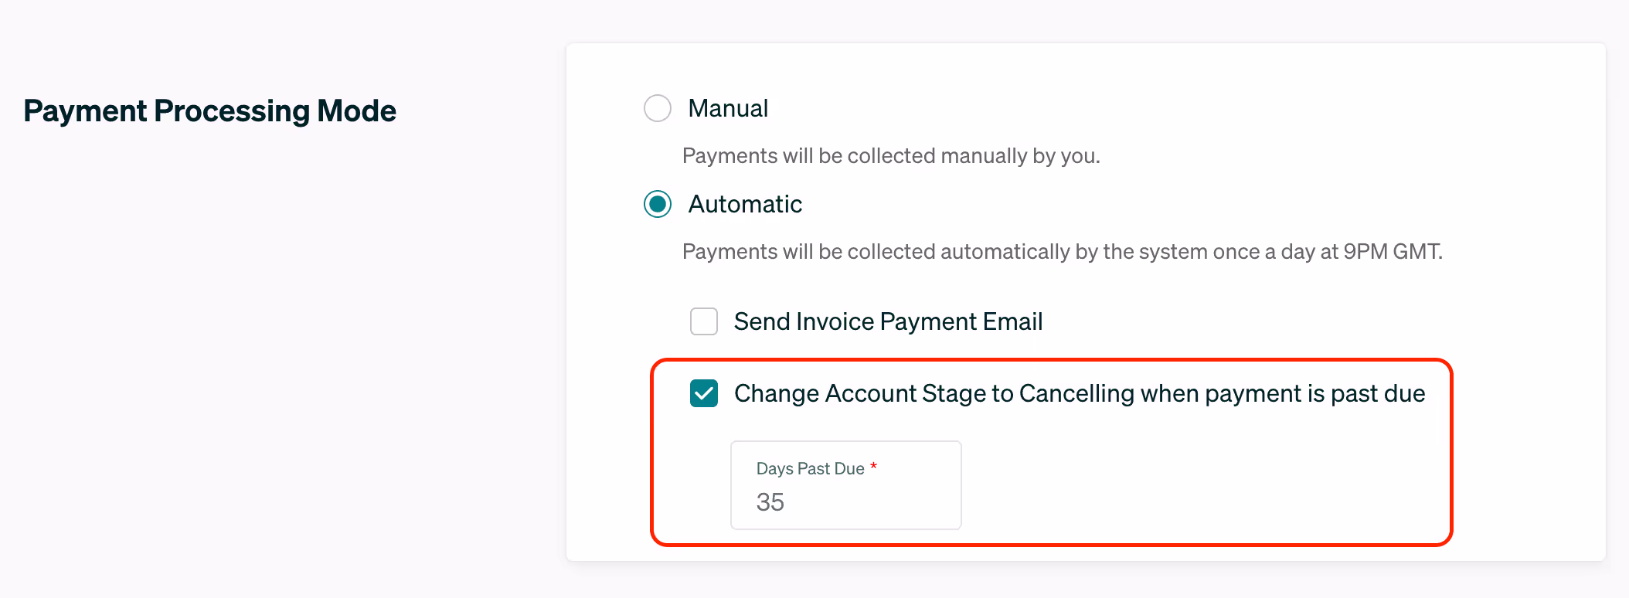Enable the Send Invoice Payment Email checkbox
Screen dimensions: 1629x598
704,321
